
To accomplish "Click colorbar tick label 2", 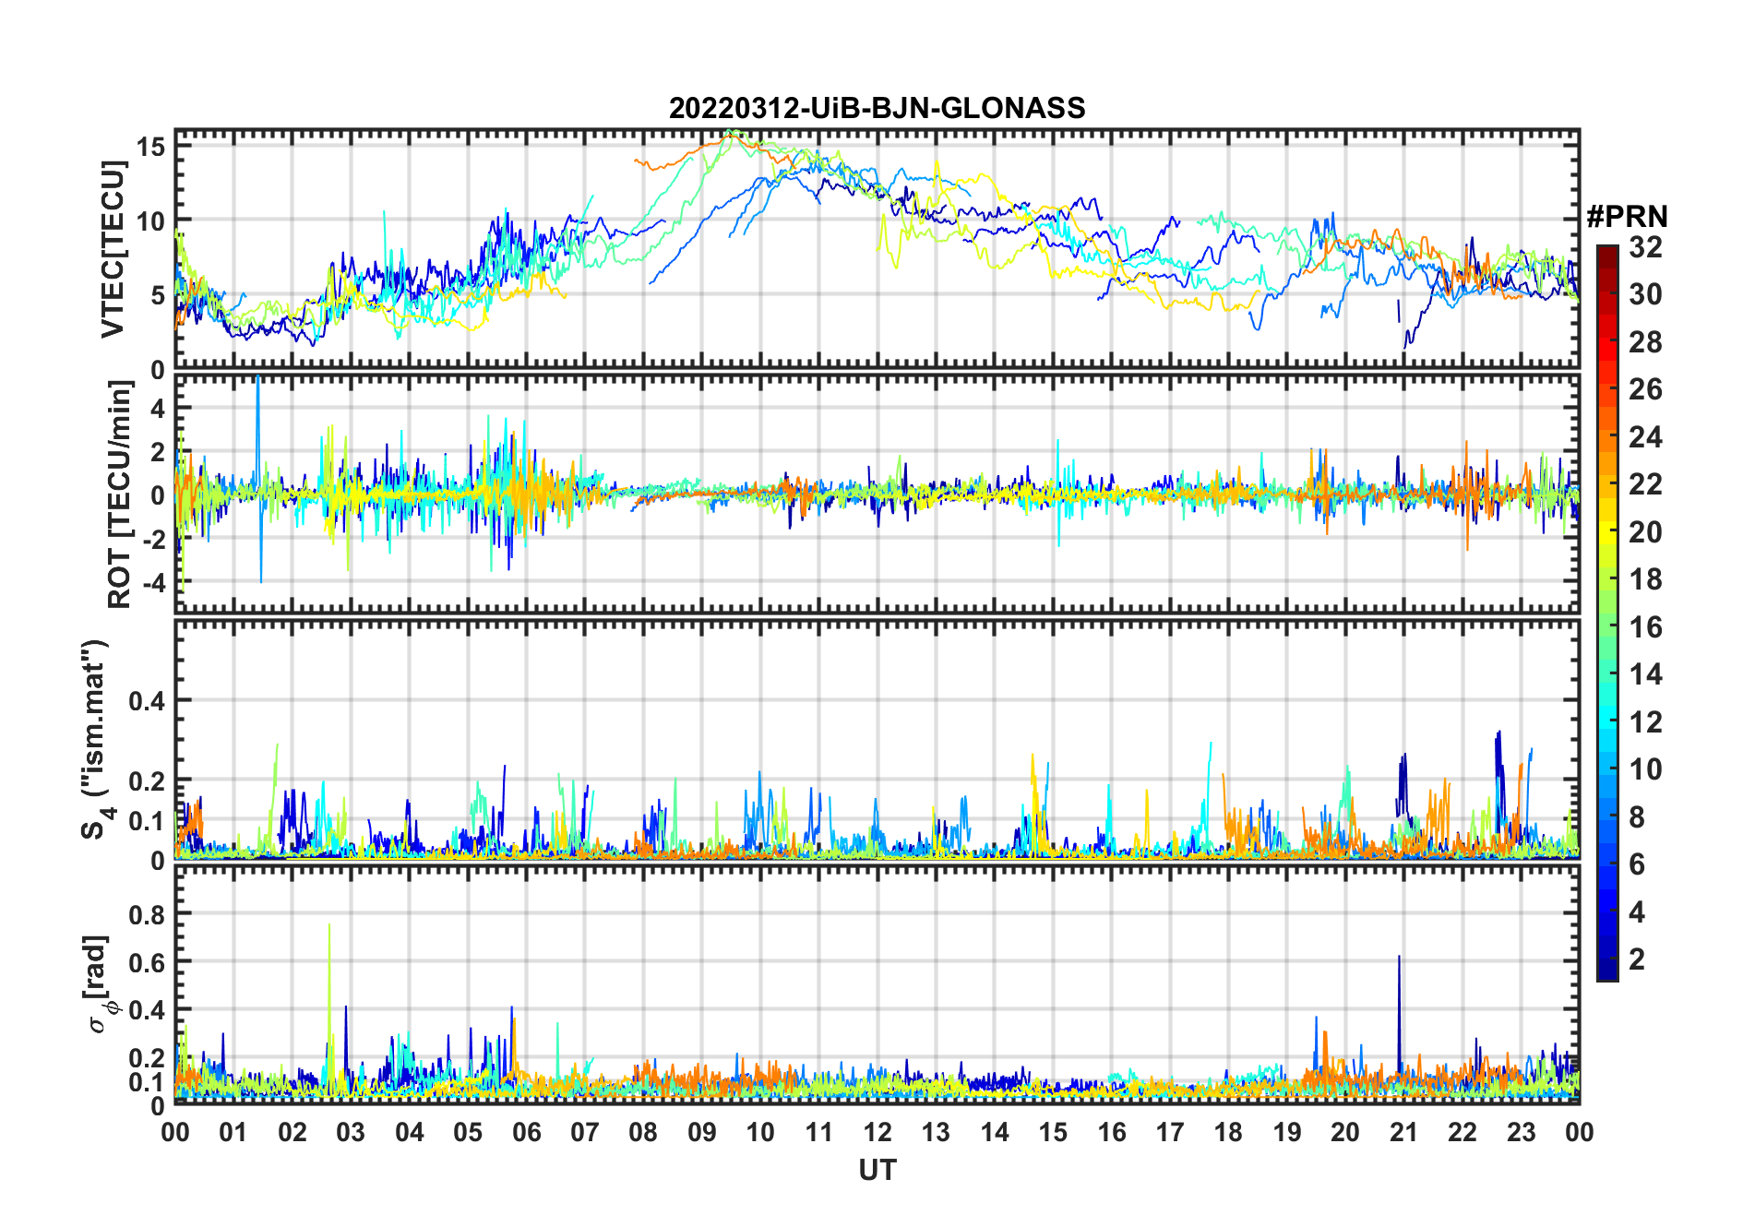I will tap(1637, 959).
